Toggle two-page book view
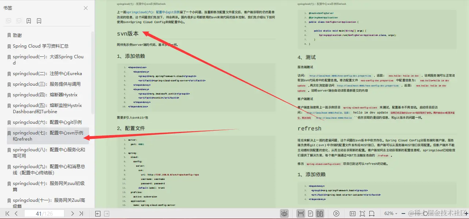 coord(320,213)
